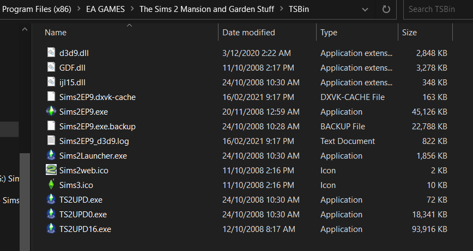Select the Sims2EP9.exe application icon
The height and width of the screenshot is (251, 473).
pyautogui.click(x=51, y=112)
